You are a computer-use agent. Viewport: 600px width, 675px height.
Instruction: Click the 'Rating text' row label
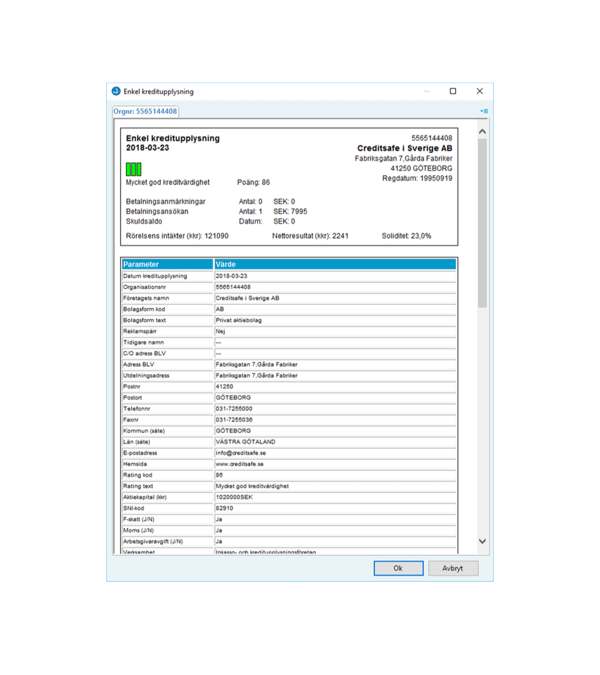167,486
